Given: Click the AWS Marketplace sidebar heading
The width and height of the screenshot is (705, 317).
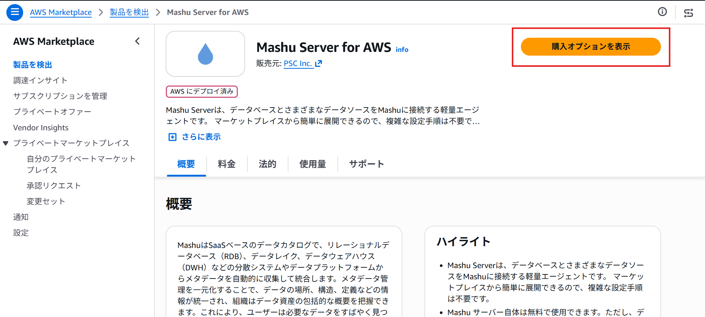Looking at the screenshot, I should 54,41.
